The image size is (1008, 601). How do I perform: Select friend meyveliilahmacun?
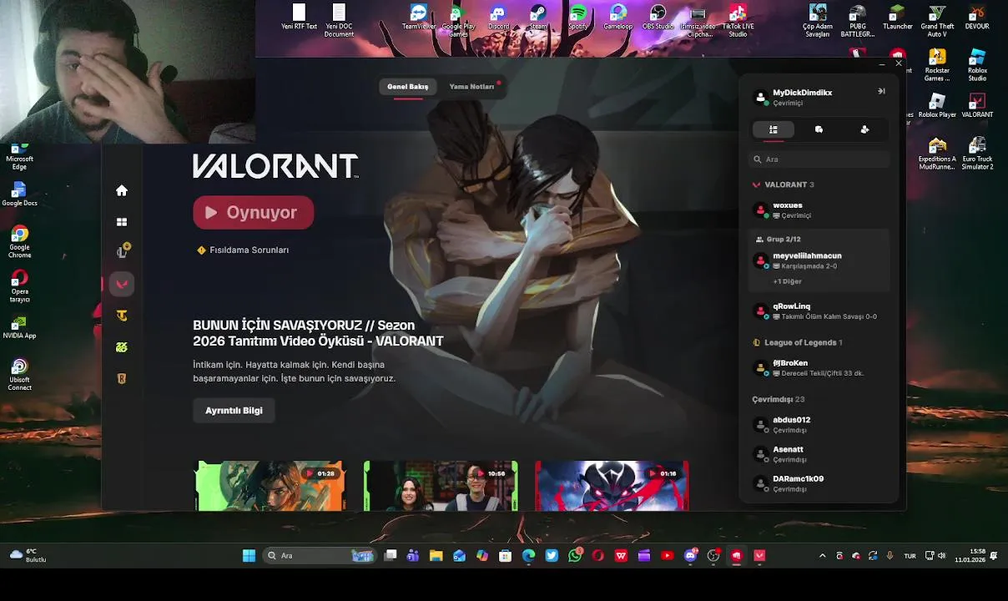click(x=819, y=260)
